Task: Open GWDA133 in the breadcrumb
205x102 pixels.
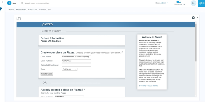Action: (x=33, y=10)
